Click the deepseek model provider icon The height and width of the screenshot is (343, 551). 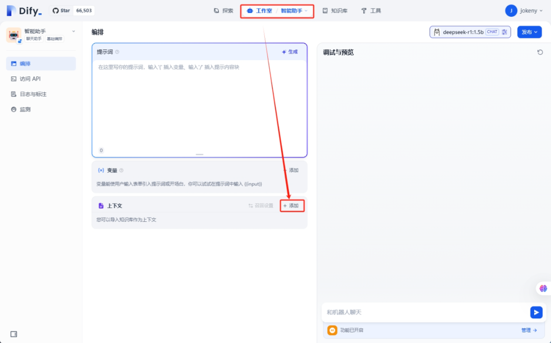click(436, 32)
